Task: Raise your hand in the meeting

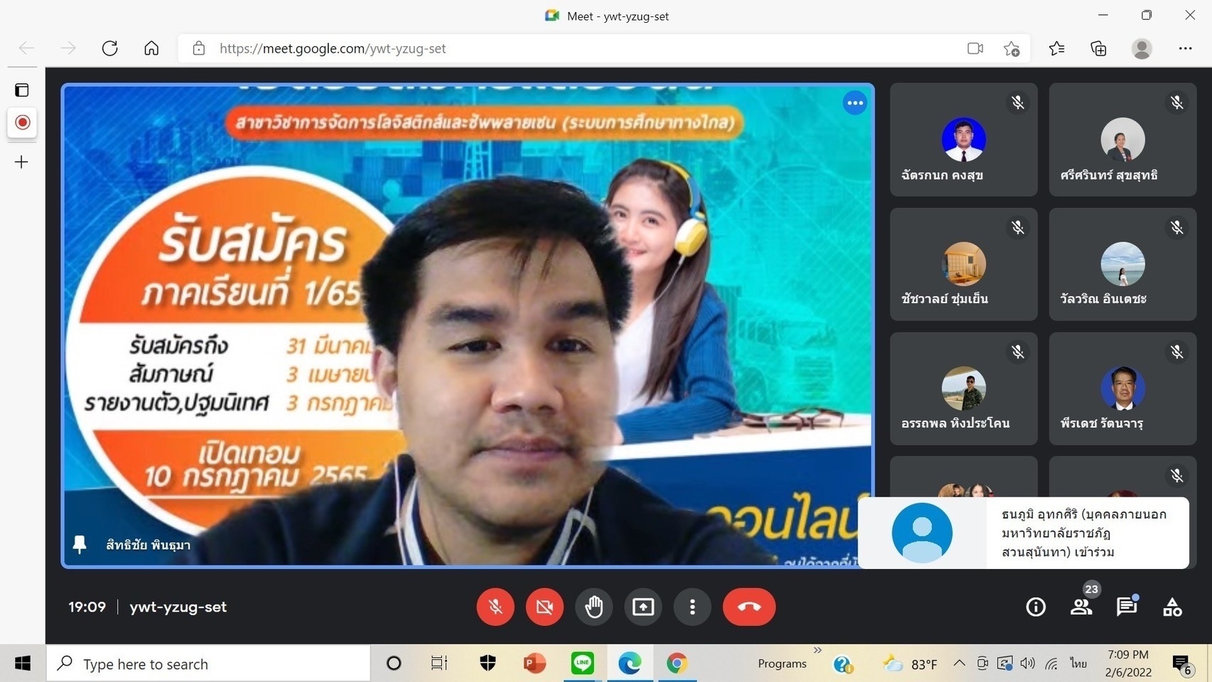Action: pos(594,607)
